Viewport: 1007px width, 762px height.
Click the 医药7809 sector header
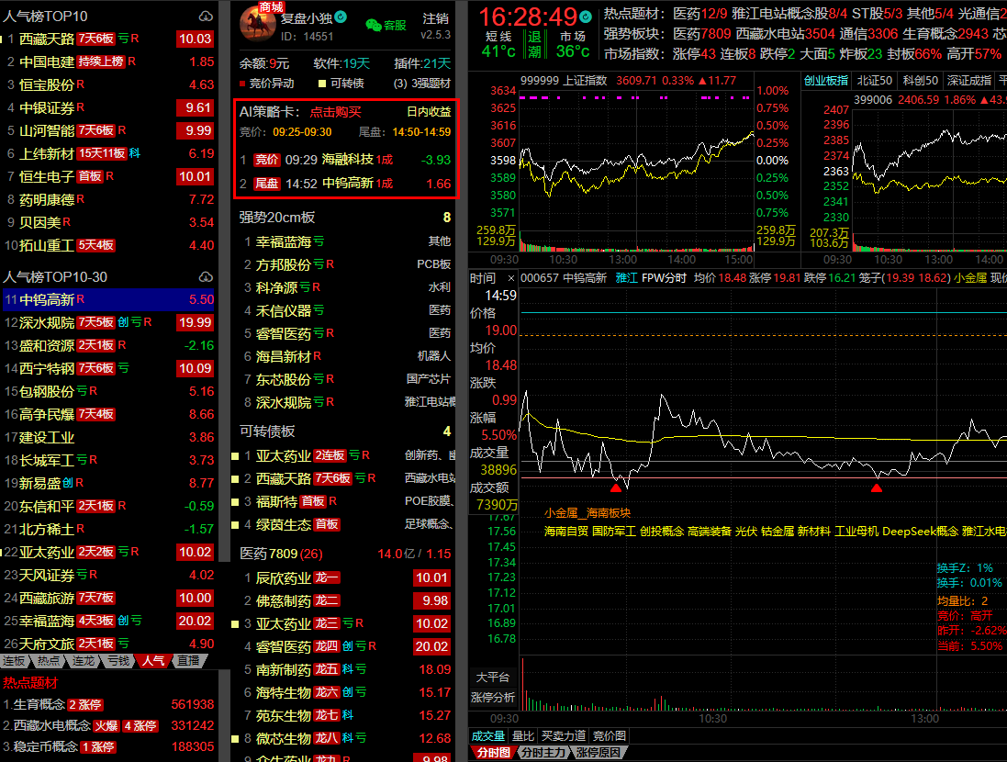(281, 554)
